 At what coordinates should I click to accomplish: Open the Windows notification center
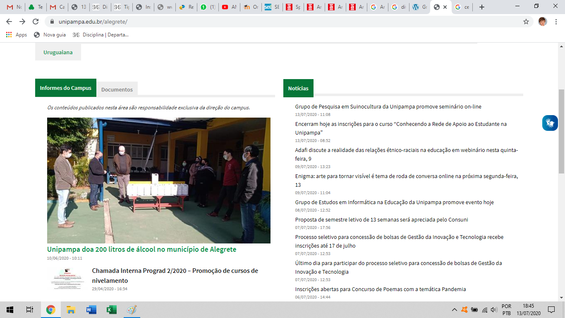pos(551,309)
